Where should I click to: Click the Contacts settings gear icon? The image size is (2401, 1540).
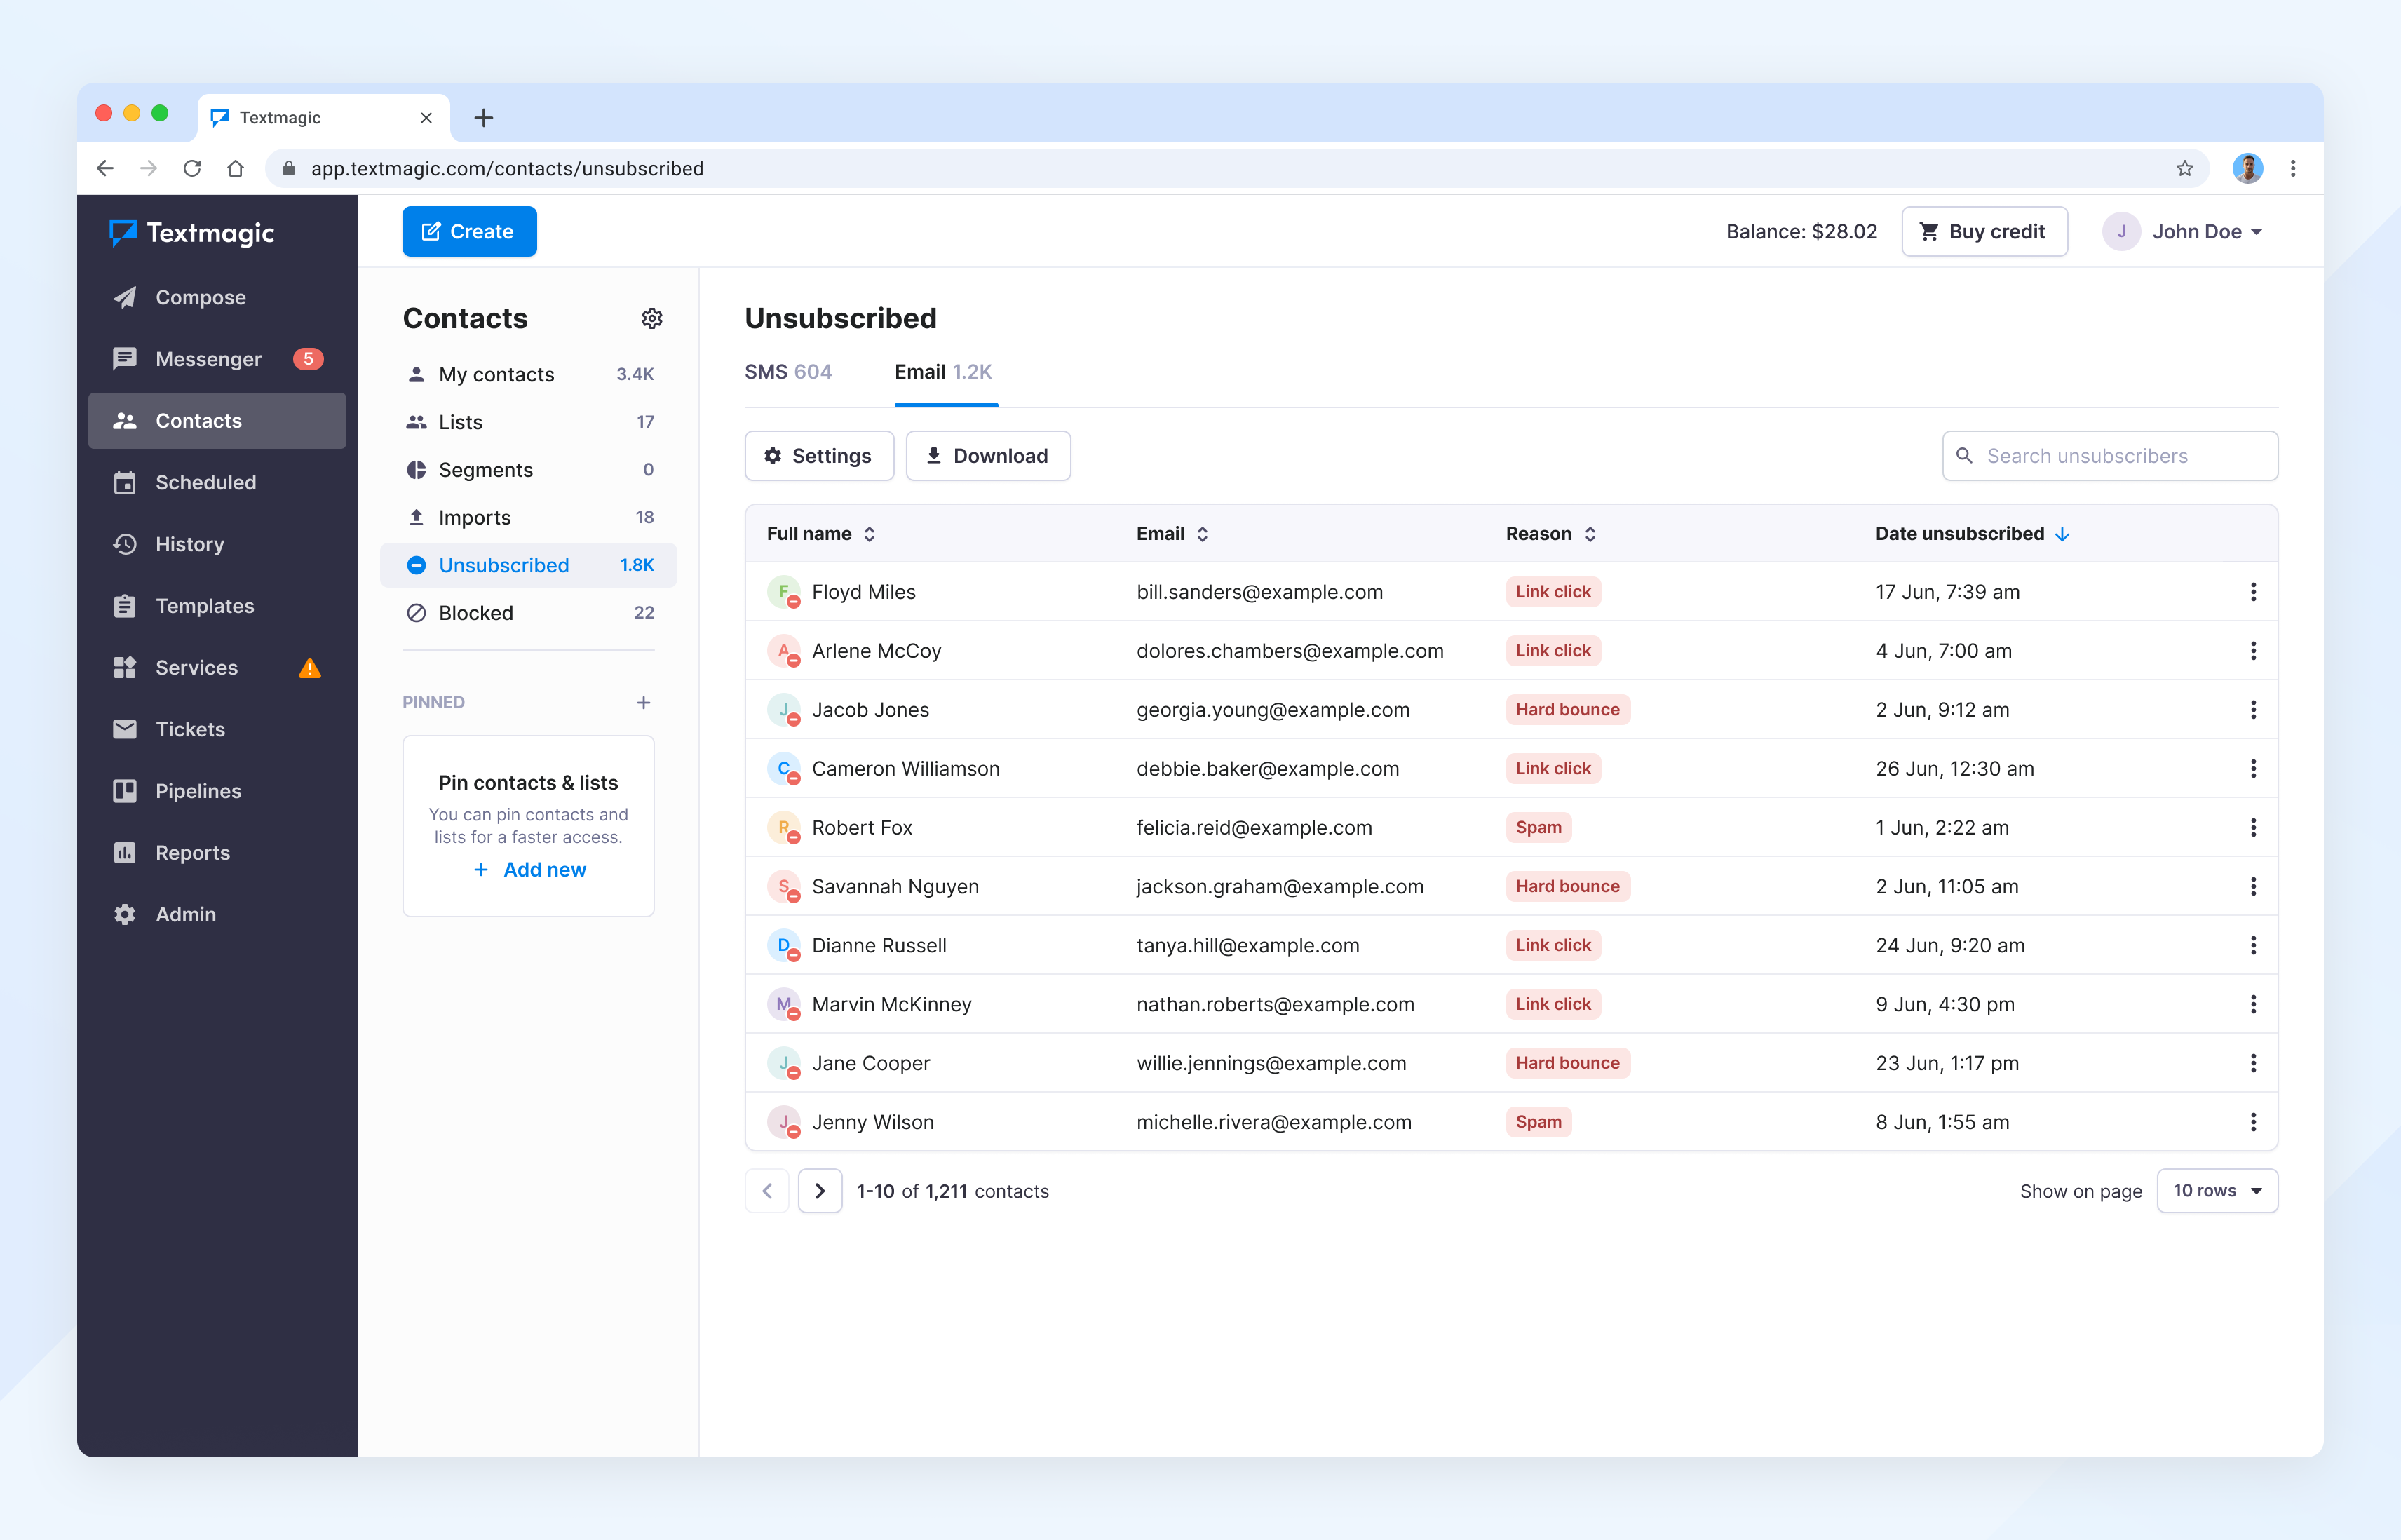(x=652, y=318)
